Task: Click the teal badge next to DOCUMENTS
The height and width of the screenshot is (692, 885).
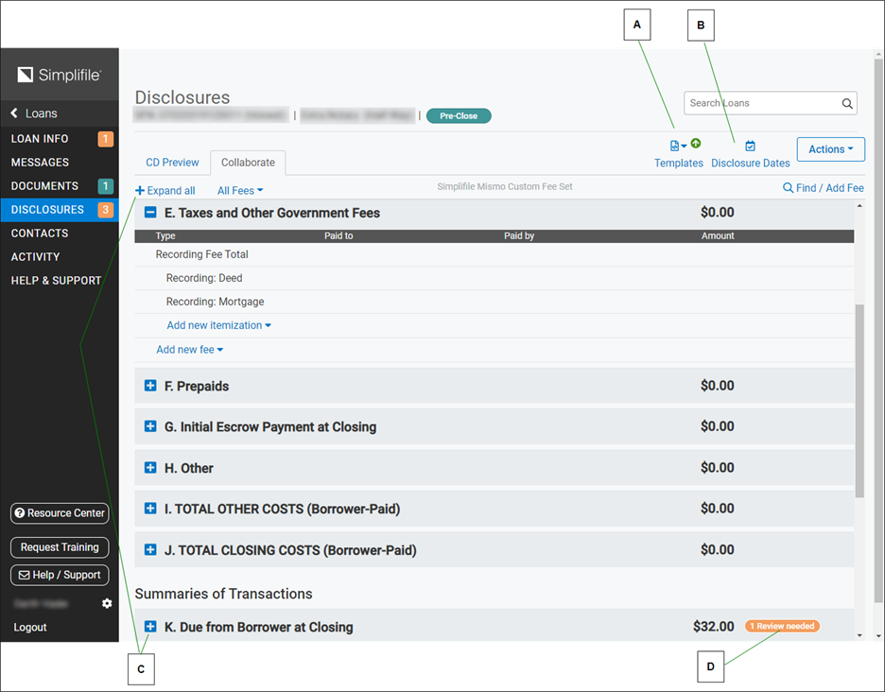Action: (106, 185)
